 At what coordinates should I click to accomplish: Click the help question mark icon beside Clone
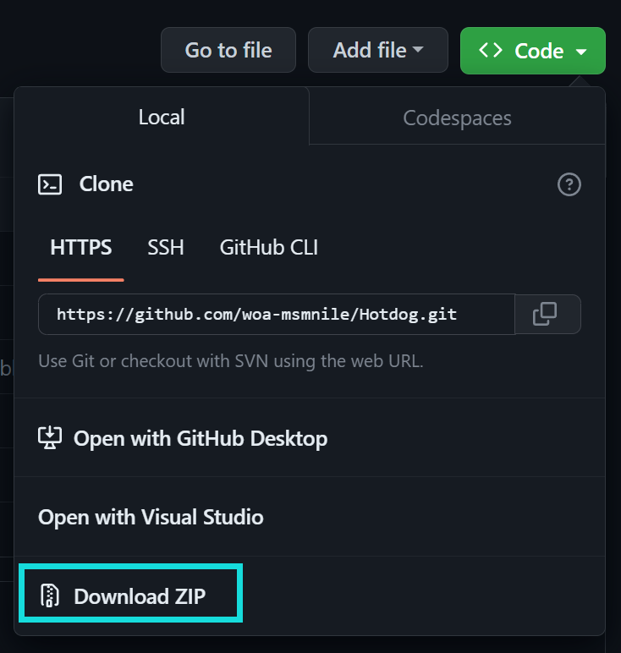(x=569, y=184)
